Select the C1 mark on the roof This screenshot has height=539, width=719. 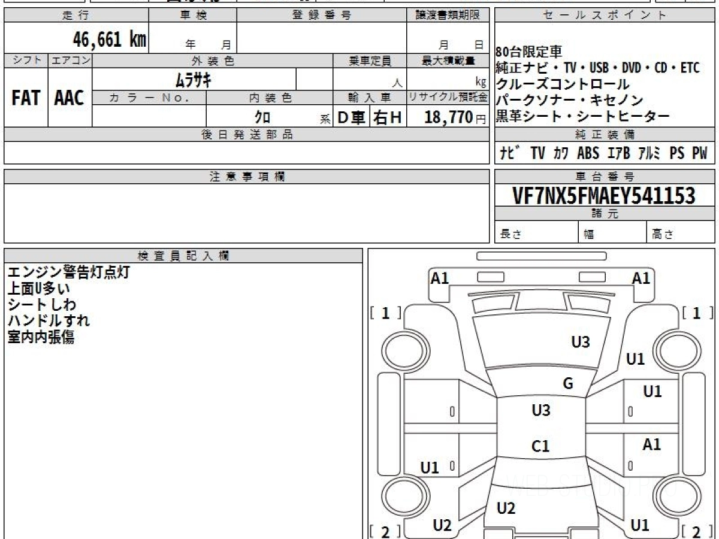coord(540,446)
